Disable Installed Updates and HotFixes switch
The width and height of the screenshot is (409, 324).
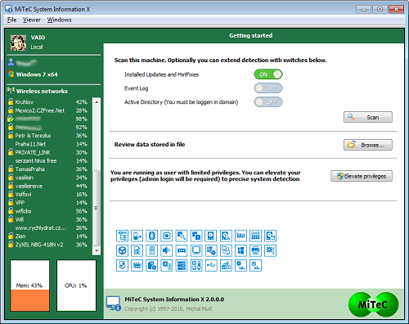pyautogui.click(x=268, y=74)
